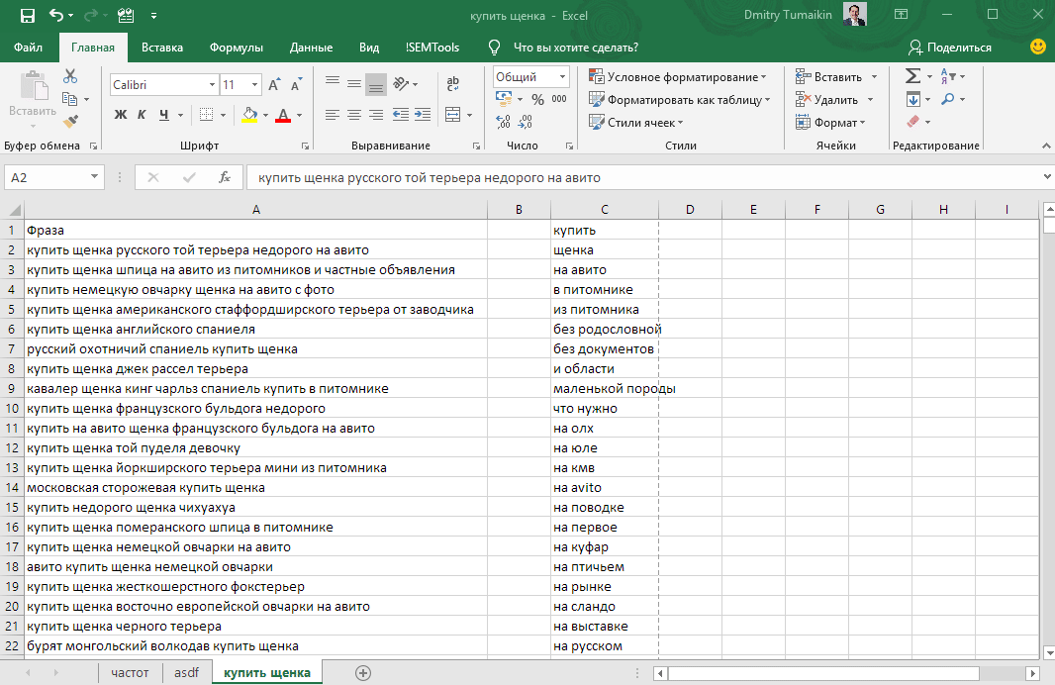Click the Поделиться share button
Viewport: 1055px width, 685px height.
(949, 48)
